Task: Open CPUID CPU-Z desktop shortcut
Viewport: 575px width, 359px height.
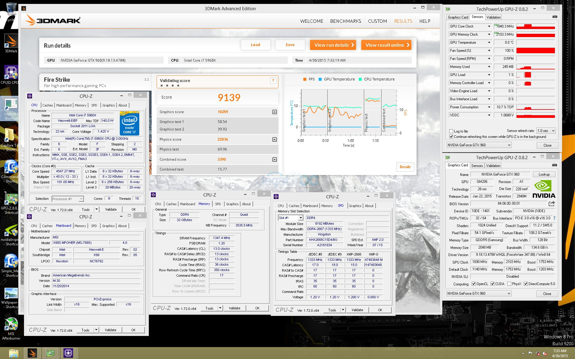Action: (11, 74)
